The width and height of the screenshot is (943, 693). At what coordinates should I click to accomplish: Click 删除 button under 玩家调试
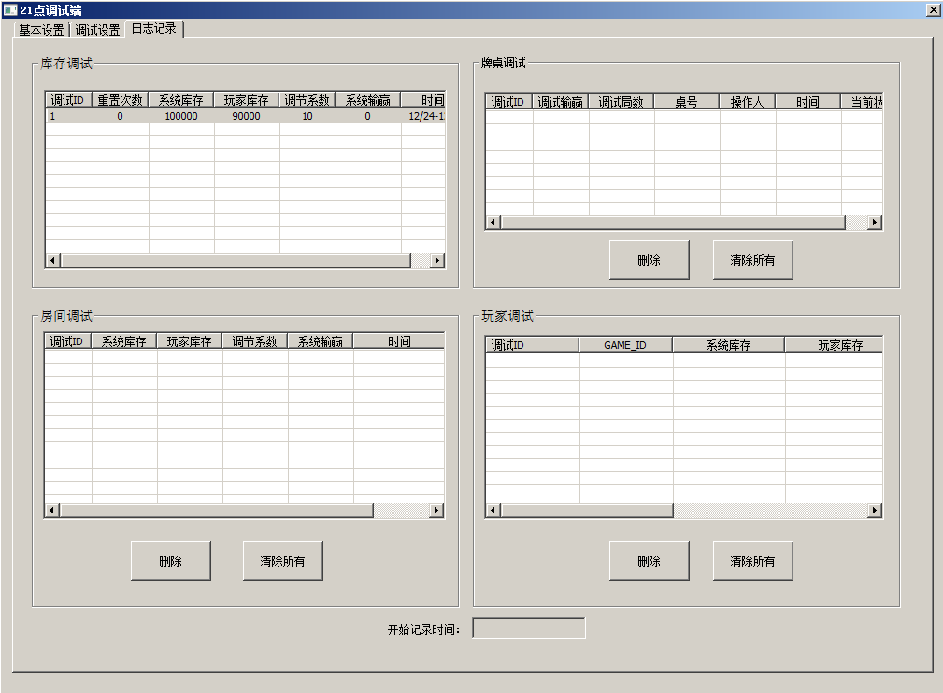[x=649, y=561]
